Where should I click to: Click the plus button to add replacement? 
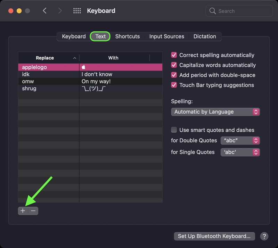coord(23,210)
